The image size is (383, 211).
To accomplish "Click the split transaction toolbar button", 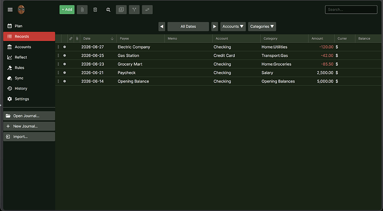I will pos(134,9).
